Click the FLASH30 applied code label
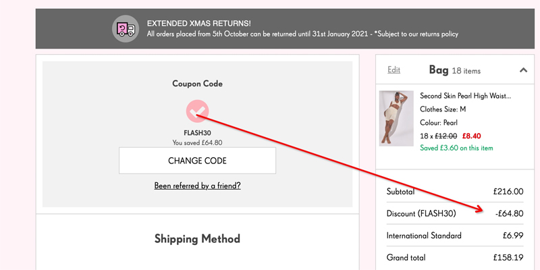The image size is (540, 270). [x=197, y=133]
